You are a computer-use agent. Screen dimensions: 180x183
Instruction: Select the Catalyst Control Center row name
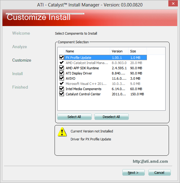click(x=83, y=94)
